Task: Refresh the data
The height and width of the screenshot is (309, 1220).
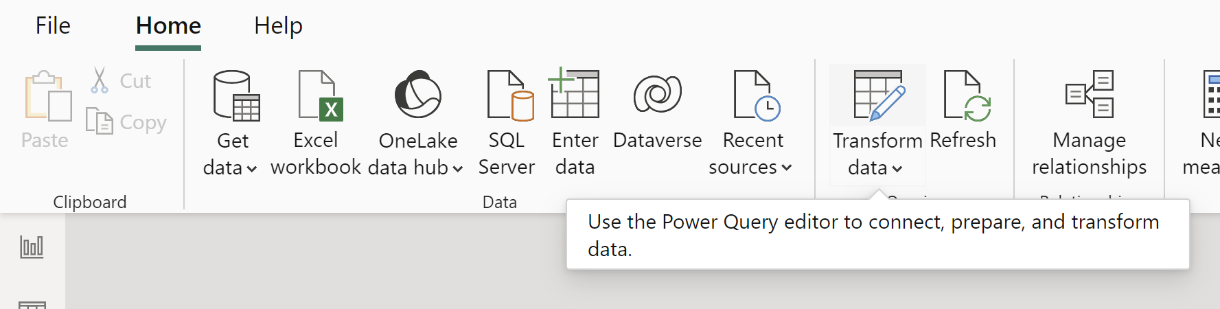Action: tap(965, 96)
